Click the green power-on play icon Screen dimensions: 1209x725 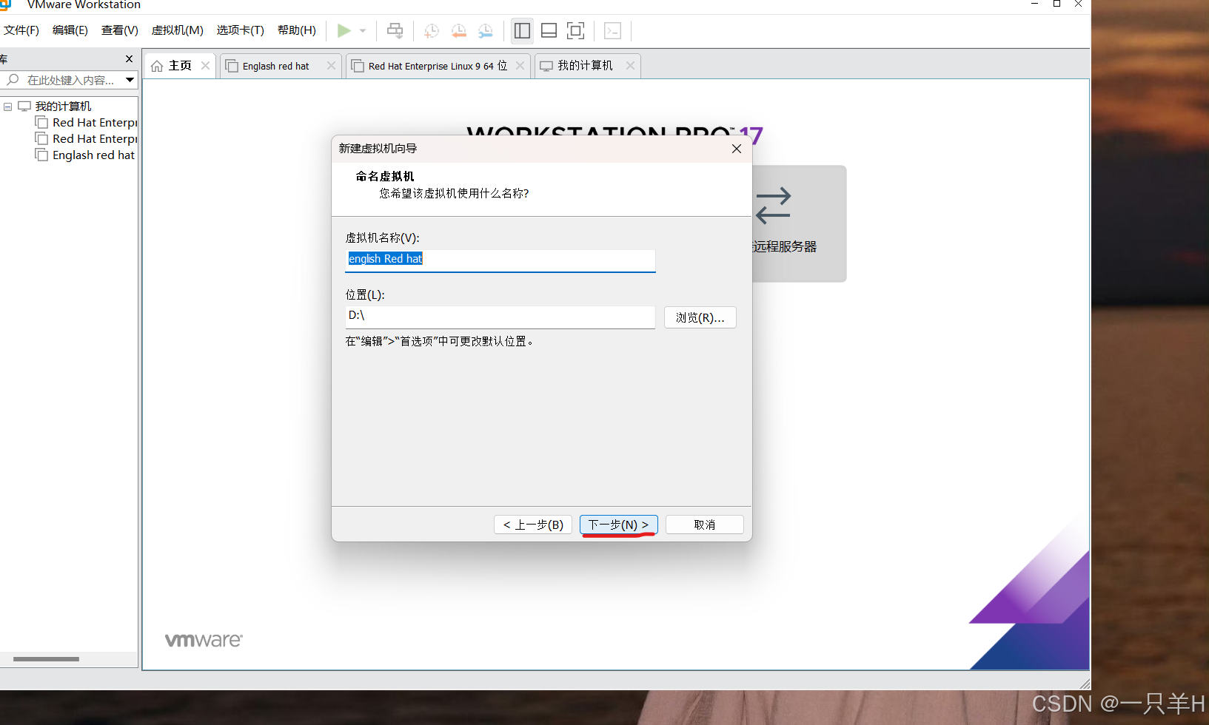pos(344,30)
